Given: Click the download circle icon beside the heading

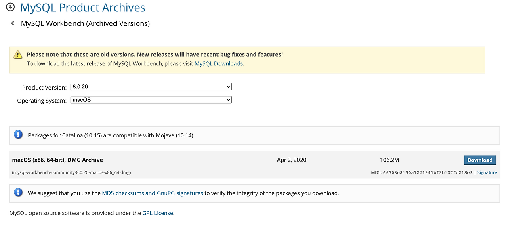Looking at the screenshot, I should pyautogui.click(x=11, y=7).
